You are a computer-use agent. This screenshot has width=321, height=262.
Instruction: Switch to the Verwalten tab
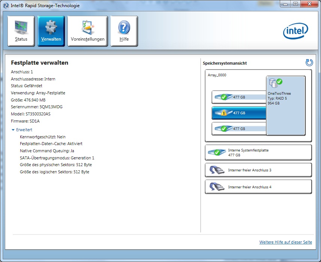51,31
